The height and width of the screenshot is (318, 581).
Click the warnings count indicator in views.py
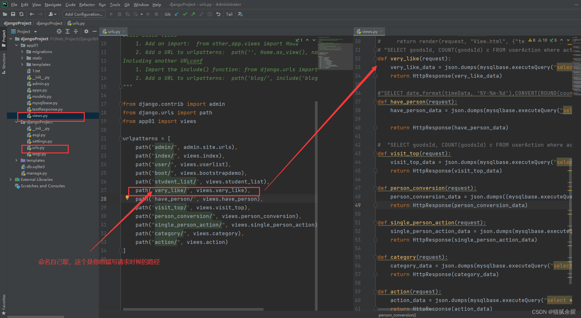point(532,40)
